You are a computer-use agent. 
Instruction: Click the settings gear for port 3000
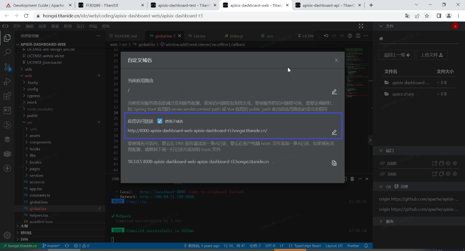[448, 174]
